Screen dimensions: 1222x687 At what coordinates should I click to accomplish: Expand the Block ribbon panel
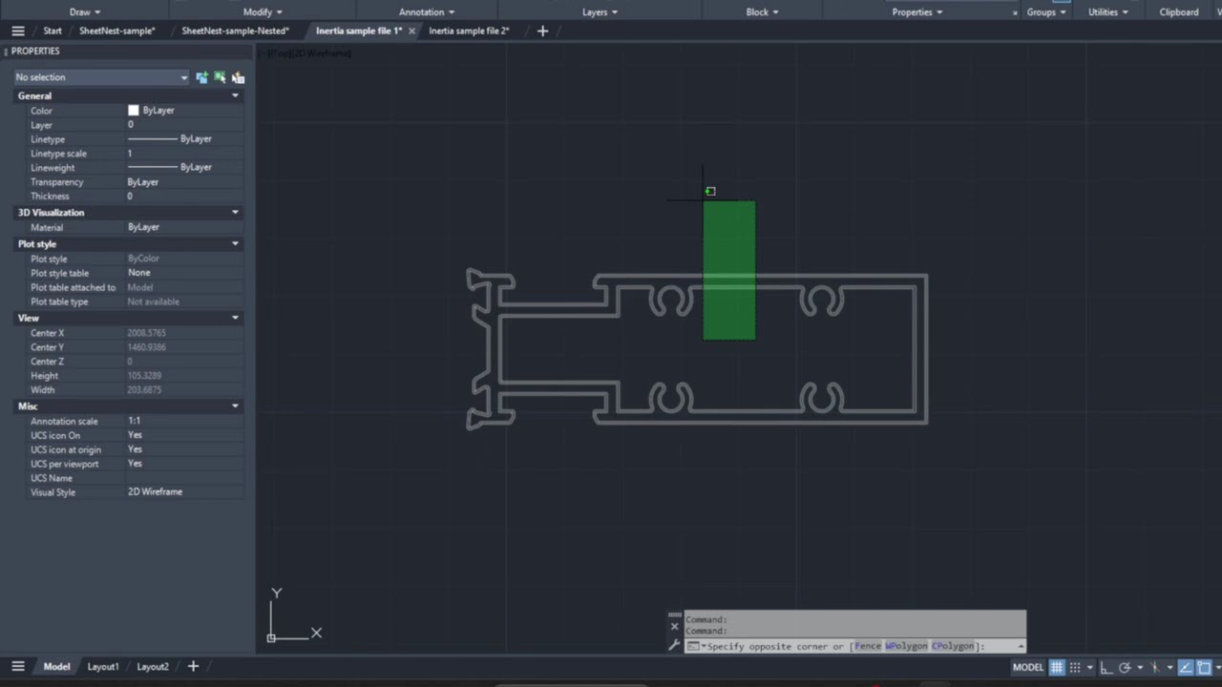762,11
